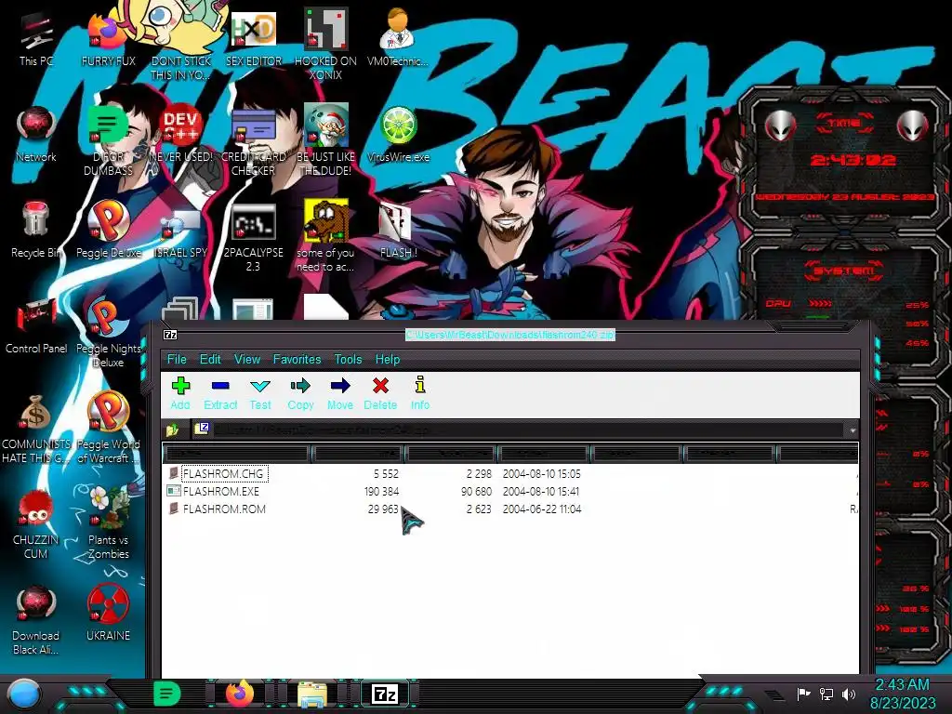Select the UKRAINE radiation icon
The width and height of the screenshot is (952, 714).
[x=108, y=614]
